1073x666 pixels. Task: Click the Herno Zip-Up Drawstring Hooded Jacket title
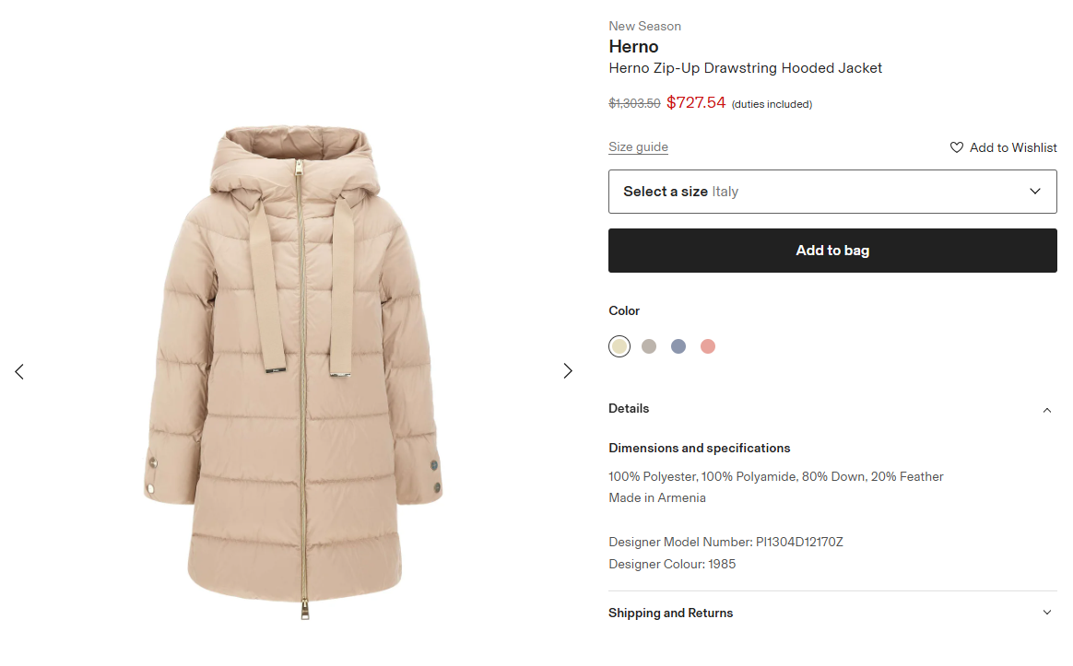tap(745, 68)
